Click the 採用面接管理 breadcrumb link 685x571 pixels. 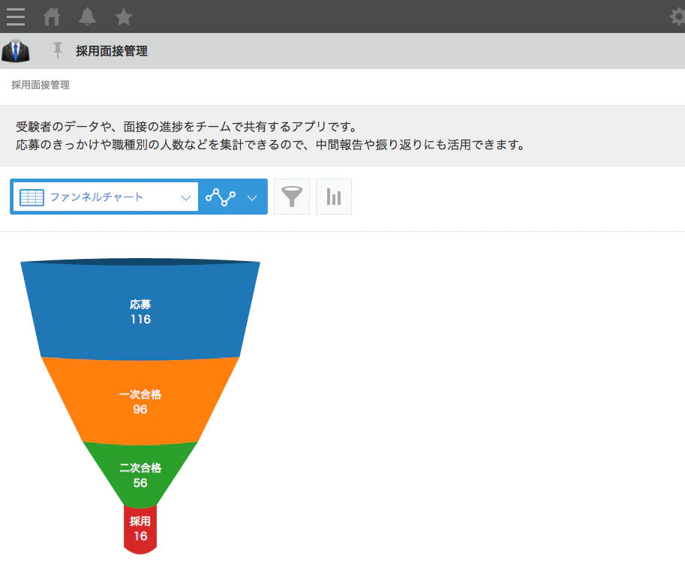[41, 85]
